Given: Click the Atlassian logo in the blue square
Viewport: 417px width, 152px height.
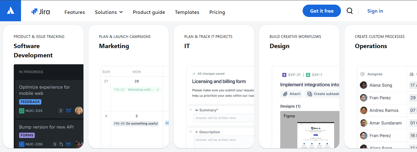Looking at the screenshot, I should [11, 11].
